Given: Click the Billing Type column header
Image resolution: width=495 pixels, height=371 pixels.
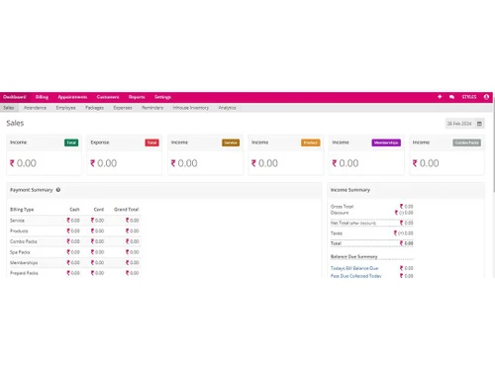Looking at the screenshot, I should click(x=22, y=210).
